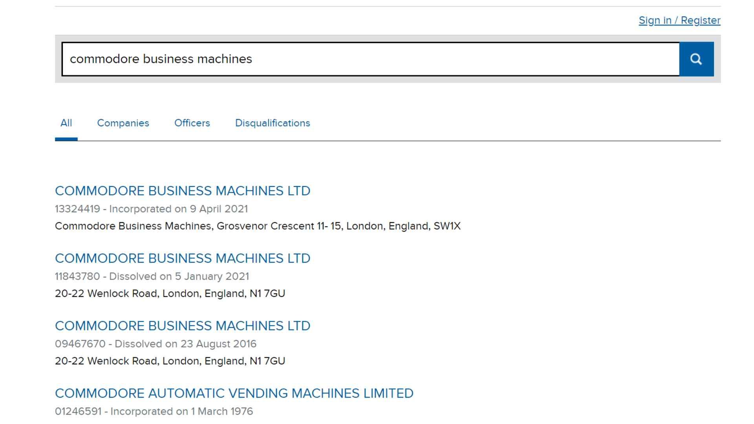Screen dimensions: 754x424
Task: Open COMMODORE AUTOMATIC VENDING MACHINES LIMITED
Action: [235, 393]
